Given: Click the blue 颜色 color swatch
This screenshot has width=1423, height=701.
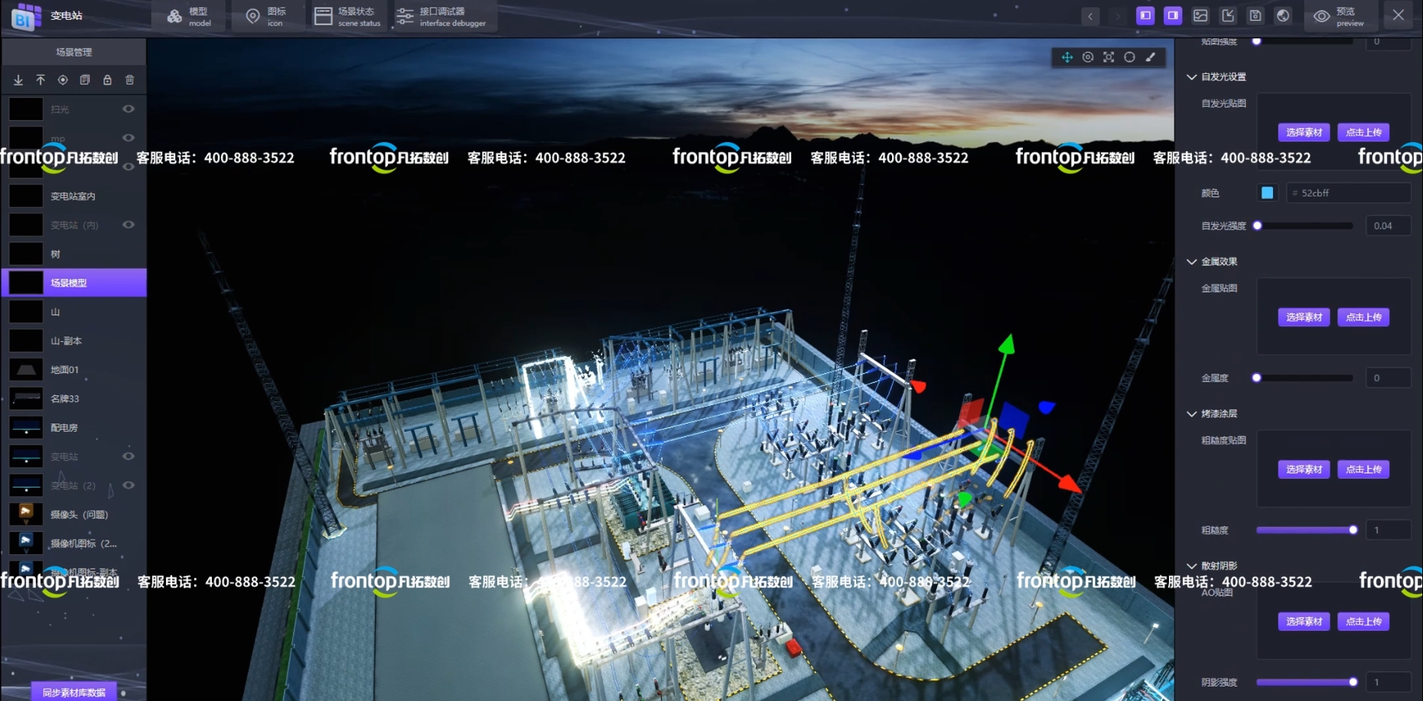Looking at the screenshot, I should [x=1268, y=193].
